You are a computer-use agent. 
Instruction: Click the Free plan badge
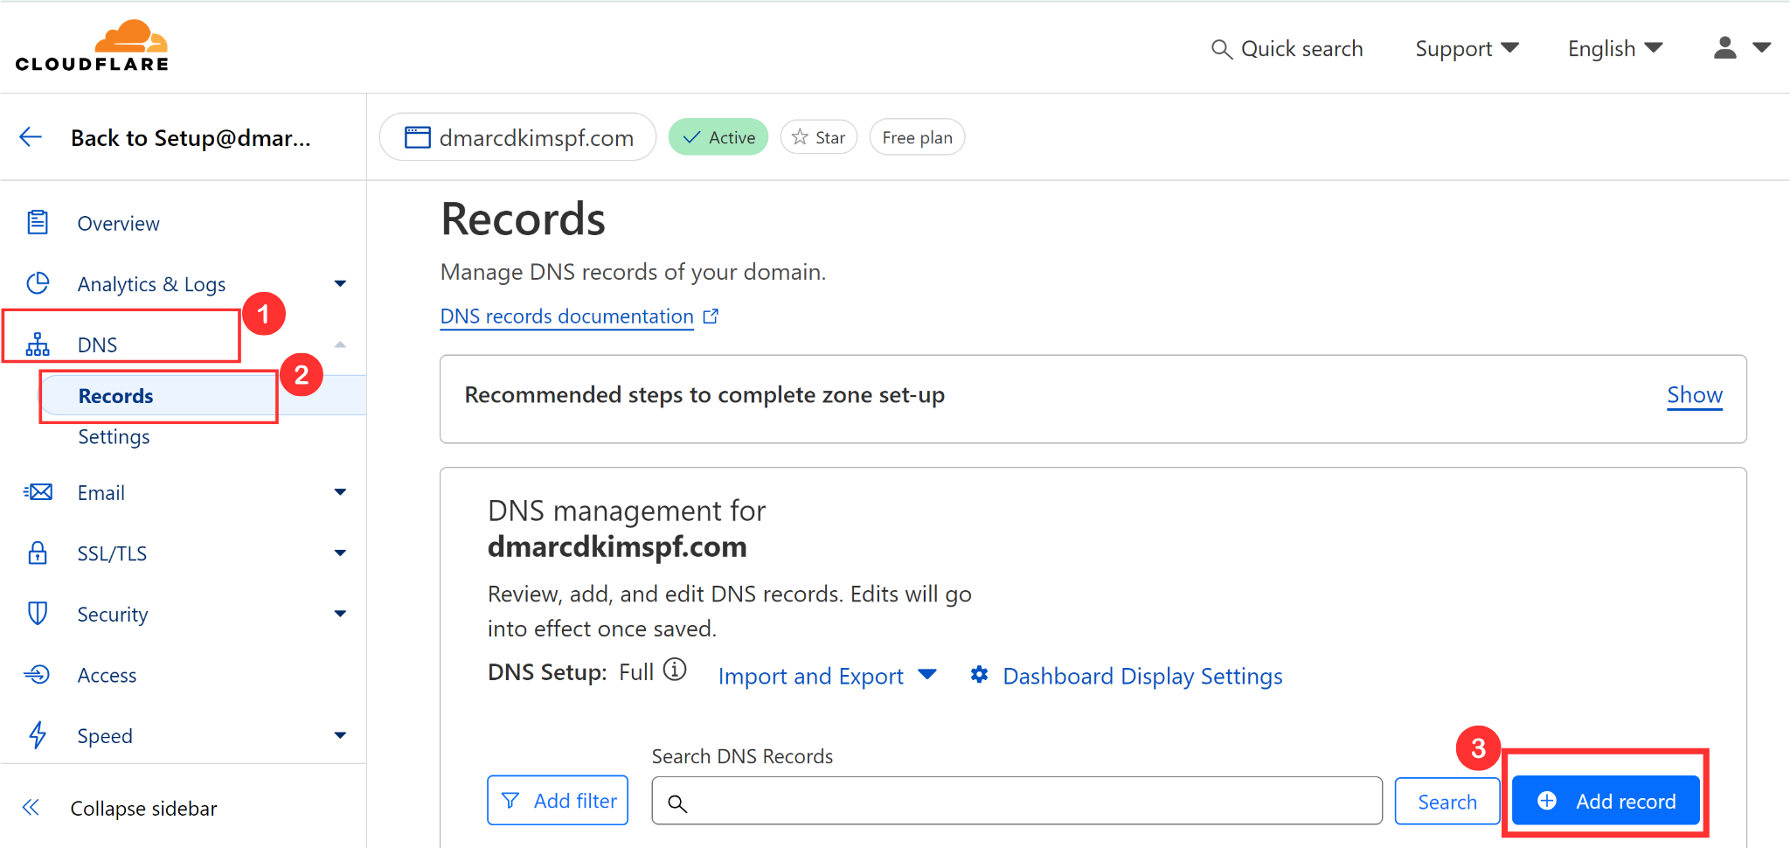click(917, 137)
